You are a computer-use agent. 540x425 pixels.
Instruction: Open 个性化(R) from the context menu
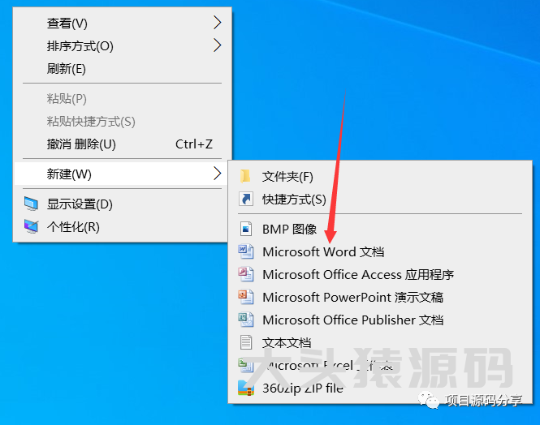click(x=120, y=226)
